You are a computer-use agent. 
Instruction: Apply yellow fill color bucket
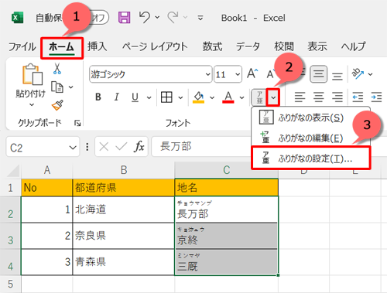[199, 97]
